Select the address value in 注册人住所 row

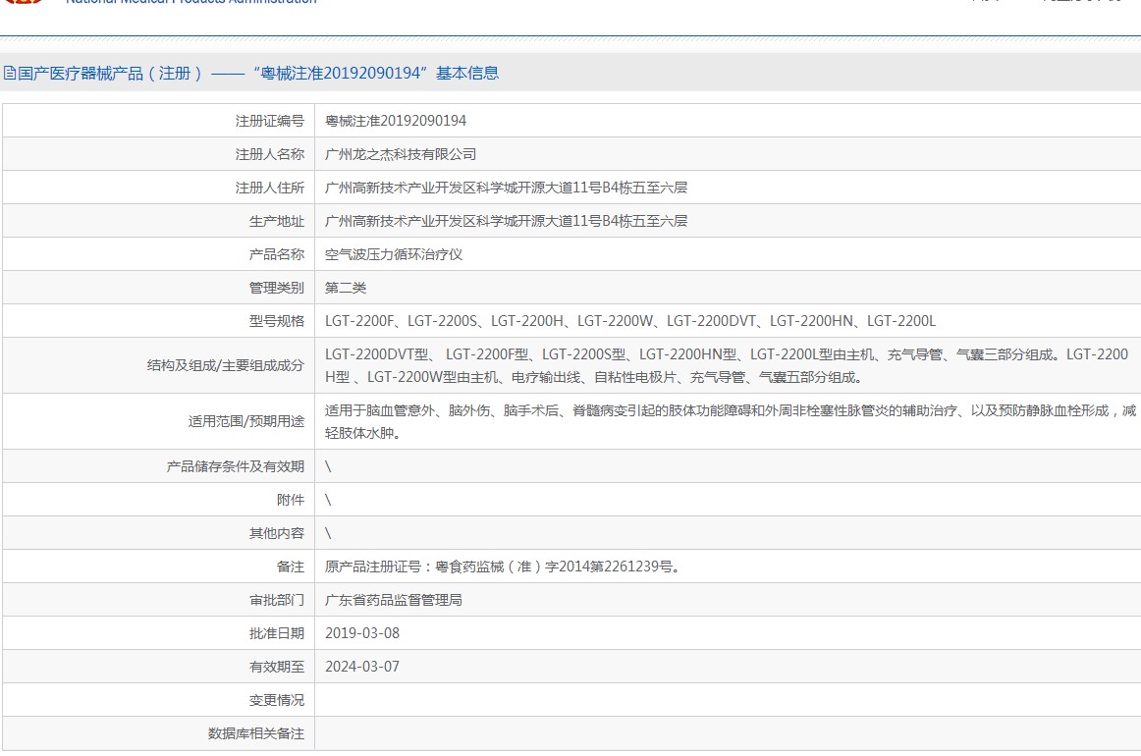coord(506,188)
